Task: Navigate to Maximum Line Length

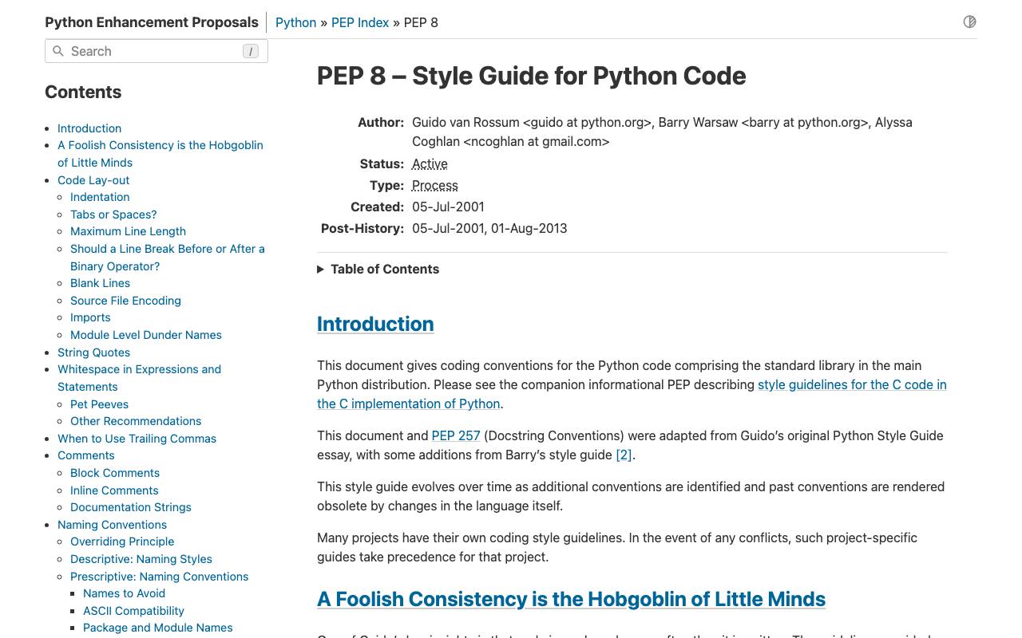Action: pos(128,231)
